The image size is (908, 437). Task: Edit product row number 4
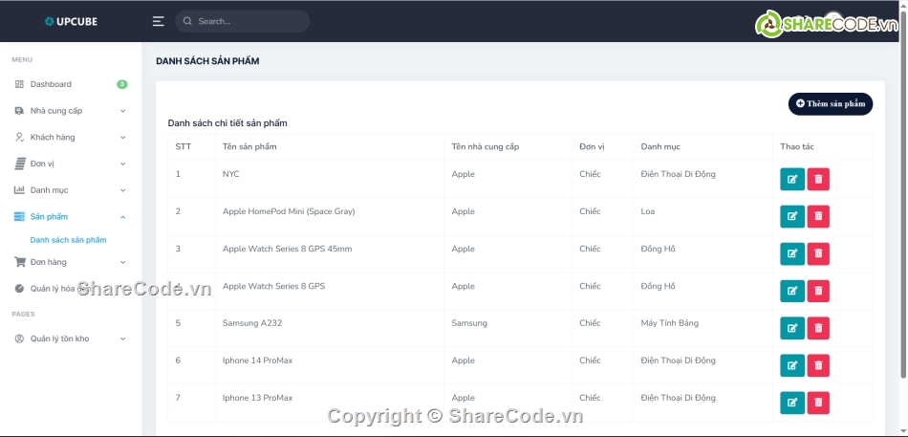click(x=792, y=291)
